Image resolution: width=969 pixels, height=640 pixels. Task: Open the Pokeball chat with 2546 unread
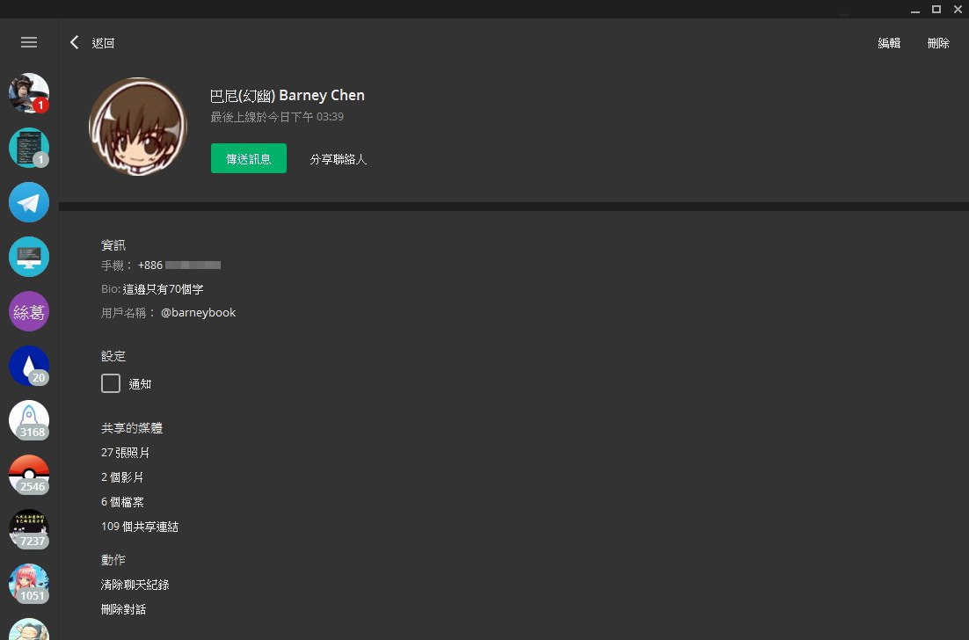(x=29, y=475)
